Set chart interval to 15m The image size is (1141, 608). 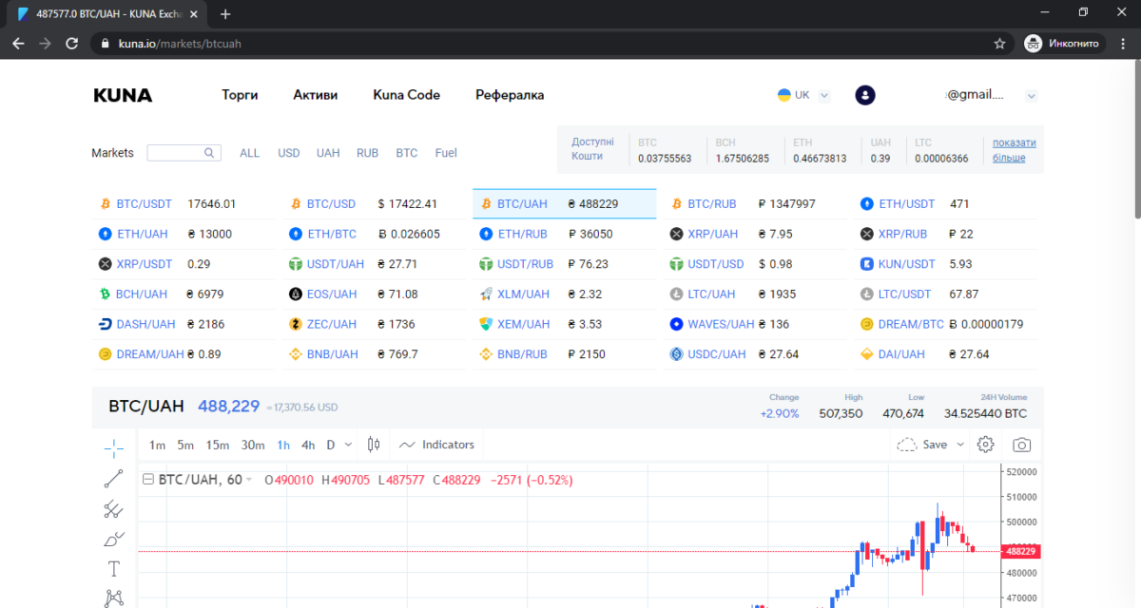(218, 445)
